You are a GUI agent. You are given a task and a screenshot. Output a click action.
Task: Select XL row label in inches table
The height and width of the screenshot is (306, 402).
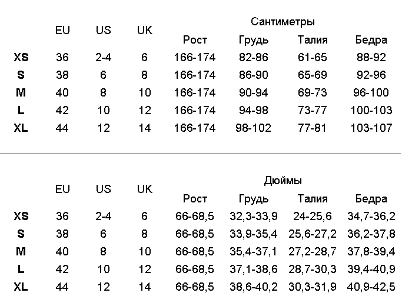[x=21, y=287]
